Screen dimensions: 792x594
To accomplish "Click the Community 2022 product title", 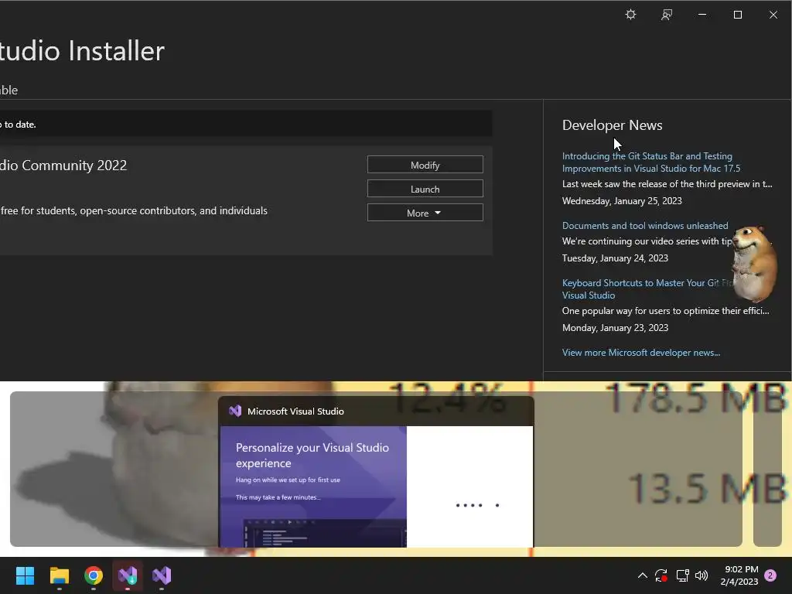I will pos(63,166).
